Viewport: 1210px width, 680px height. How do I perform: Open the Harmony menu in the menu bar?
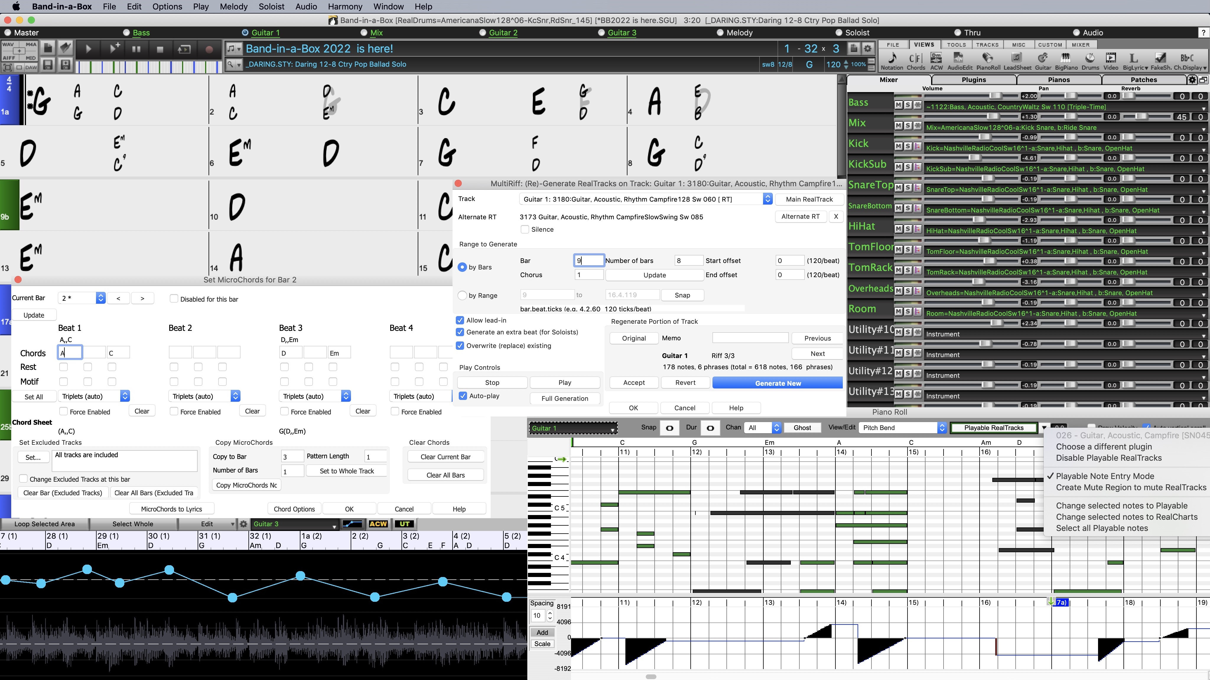click(345, 6)
